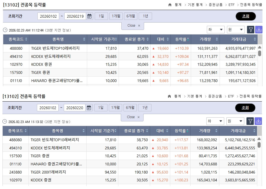Open calendar picker beside the 20260220 date

pos(89,108)
